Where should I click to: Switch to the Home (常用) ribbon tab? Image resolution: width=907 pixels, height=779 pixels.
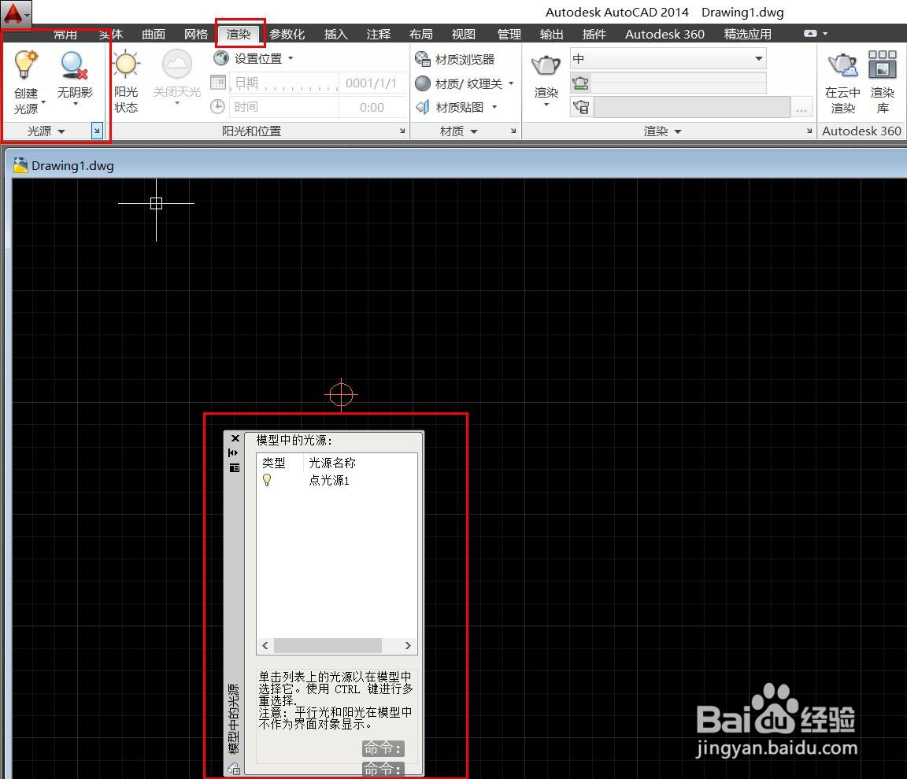point(65,34)
